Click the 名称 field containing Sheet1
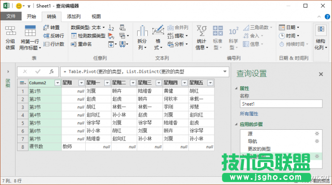Viewport: 332px width, 185px height. [281, 104]
